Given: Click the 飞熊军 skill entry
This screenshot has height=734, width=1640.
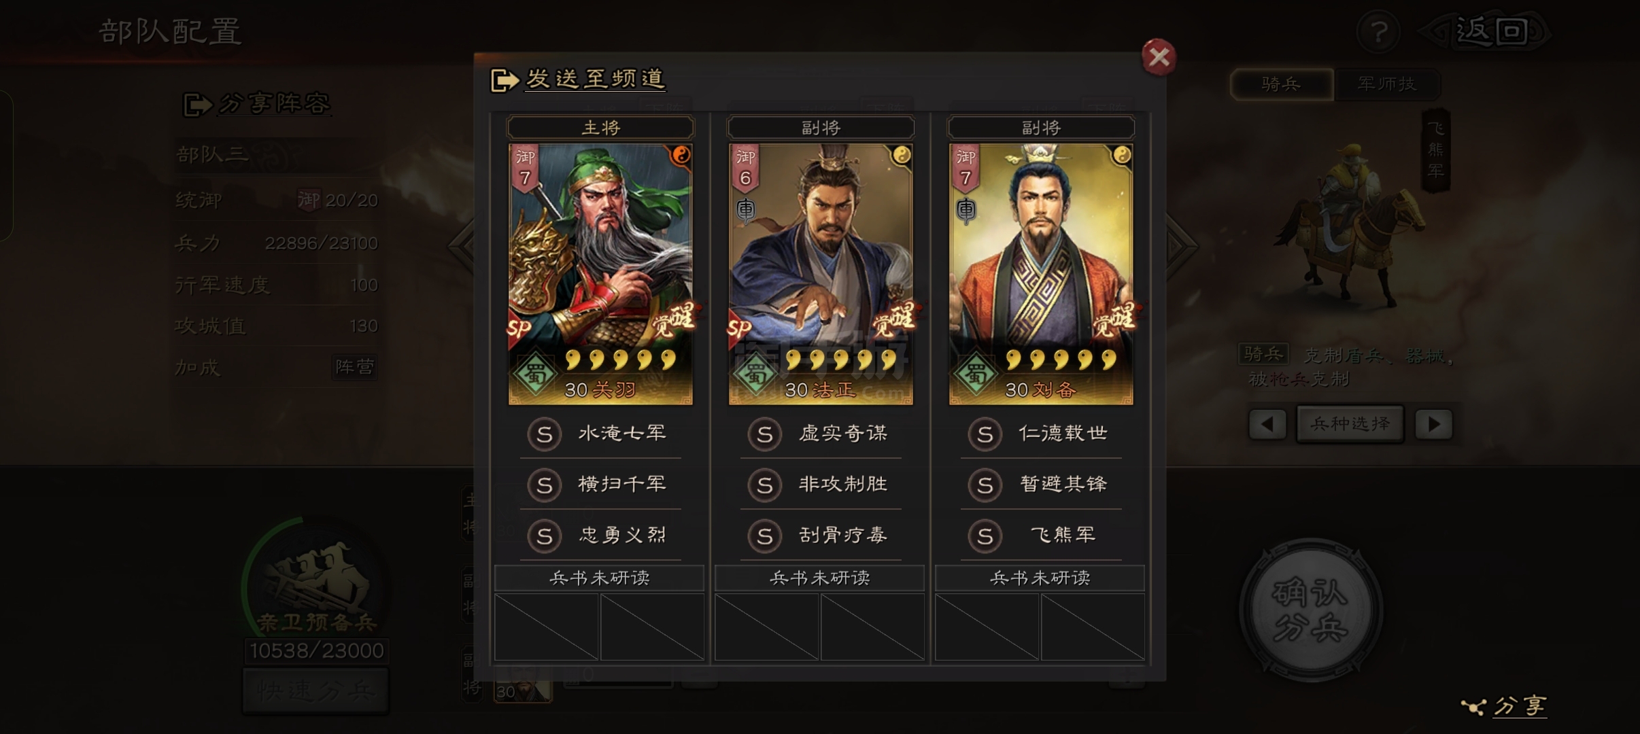Looking at the screenshot, I should point(1062,536).
